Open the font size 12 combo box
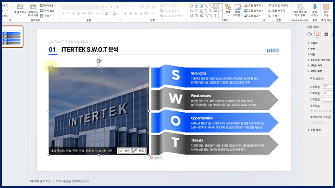 point(99,7)
